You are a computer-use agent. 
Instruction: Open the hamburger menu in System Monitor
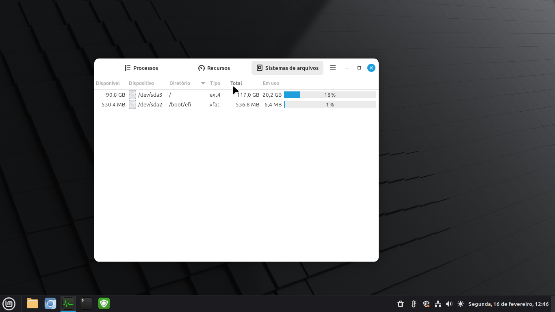click(x=333, y=68)
